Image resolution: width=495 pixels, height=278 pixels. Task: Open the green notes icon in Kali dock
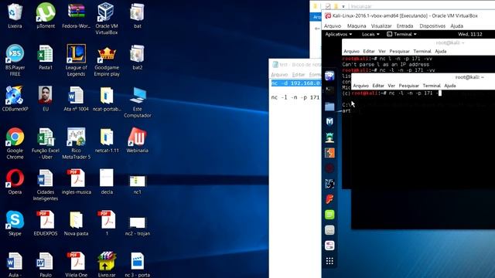(329, 215)
